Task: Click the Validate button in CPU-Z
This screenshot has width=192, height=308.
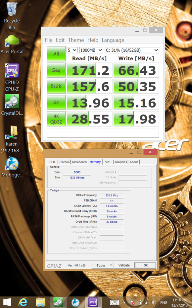Action: (124, 266)
